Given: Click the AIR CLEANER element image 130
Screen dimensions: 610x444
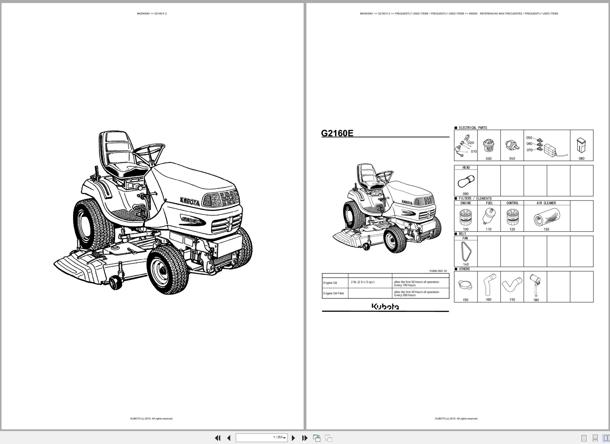Looking at the screenshot, I should pos(547,217).
